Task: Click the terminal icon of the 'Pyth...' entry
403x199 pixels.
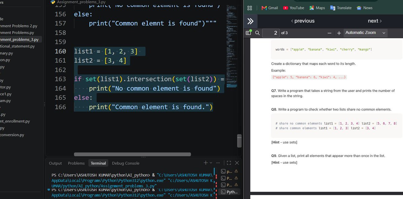Action: click(x=223, y=192)
